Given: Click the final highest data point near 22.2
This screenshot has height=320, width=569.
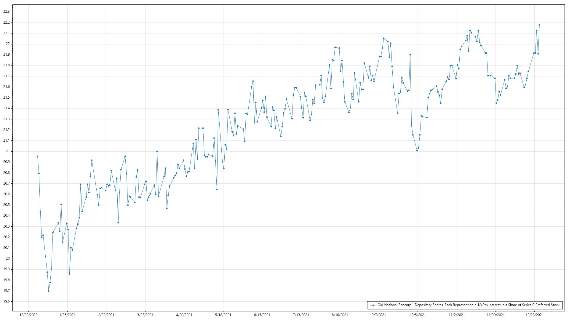Looking at the screenshot, I should pos(539,25).
